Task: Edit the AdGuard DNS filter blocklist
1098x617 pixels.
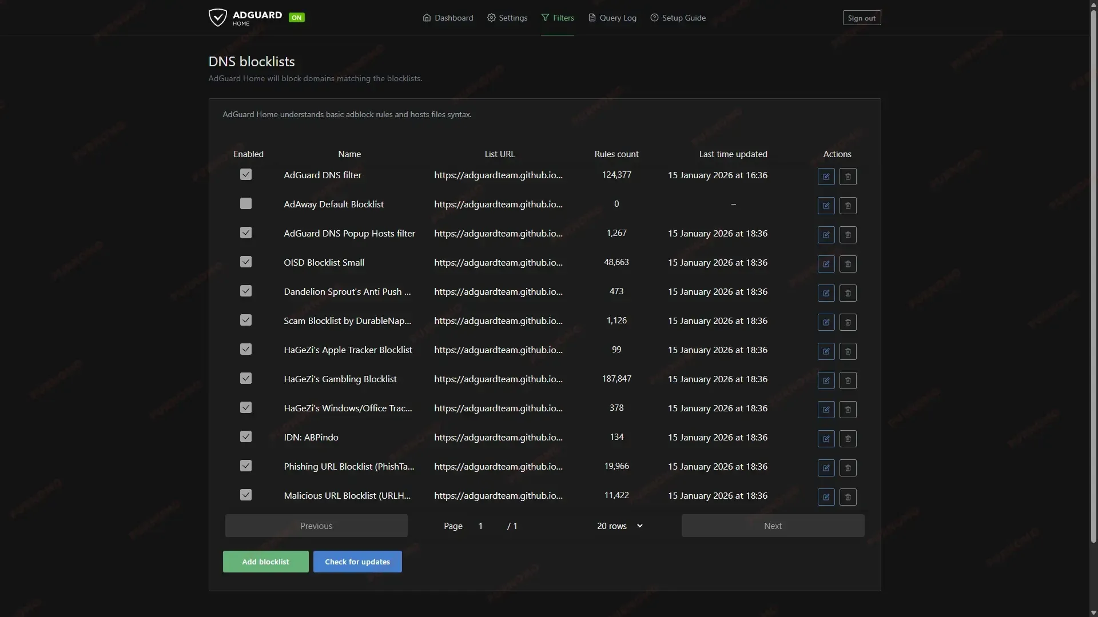Action: [x=825, y=177]
